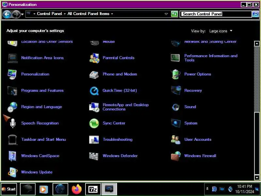Image resolution: width=261 pixels, height=196 pixels.
Task: Show hidden tray icons chevron
Action: pos(207,189)
